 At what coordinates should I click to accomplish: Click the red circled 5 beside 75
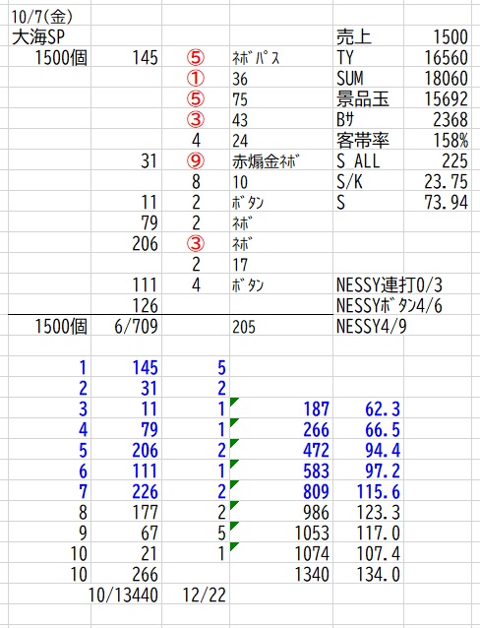(x=196, y=99)
